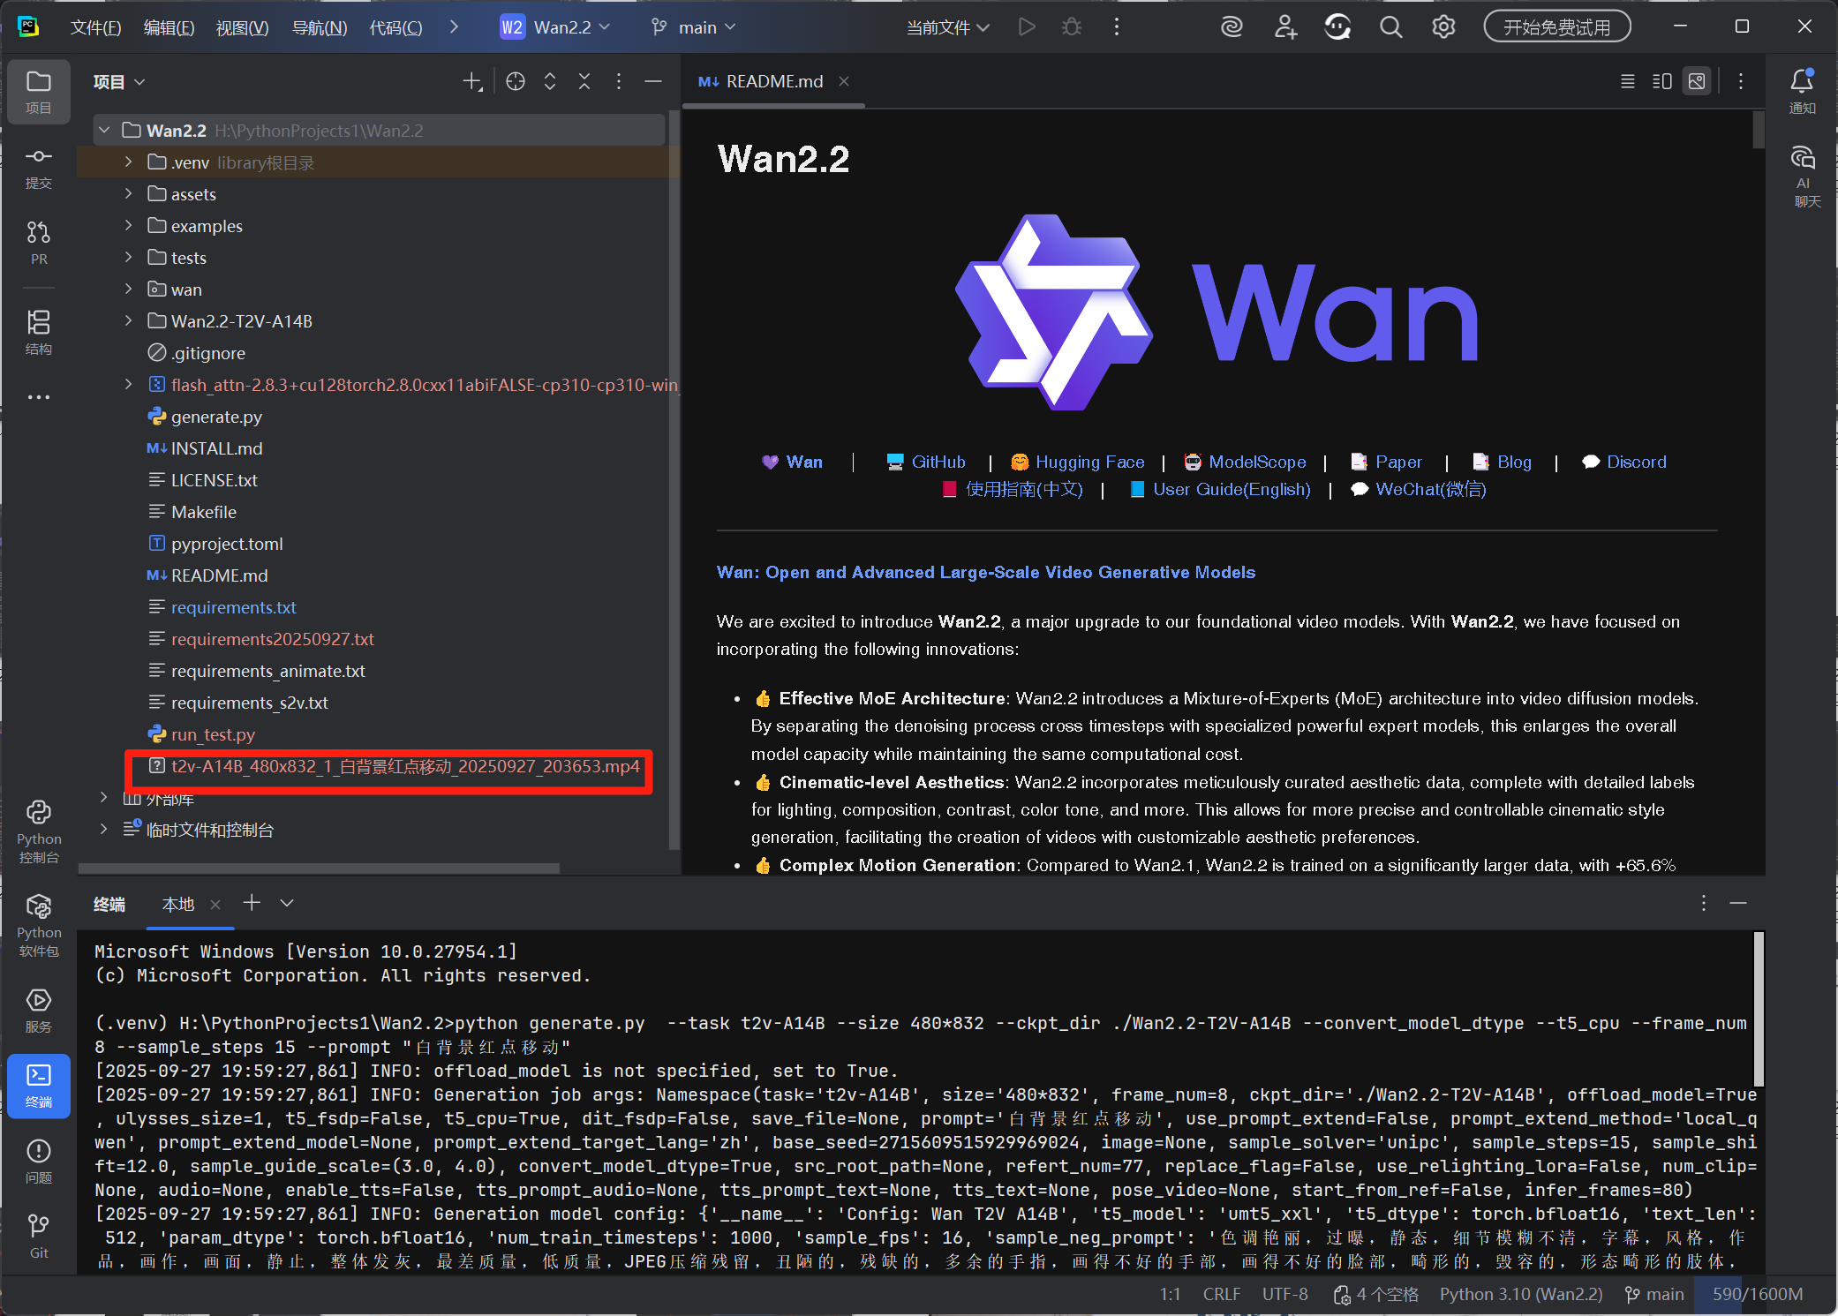Open the Problems tool window

(x=39, y=1161)
